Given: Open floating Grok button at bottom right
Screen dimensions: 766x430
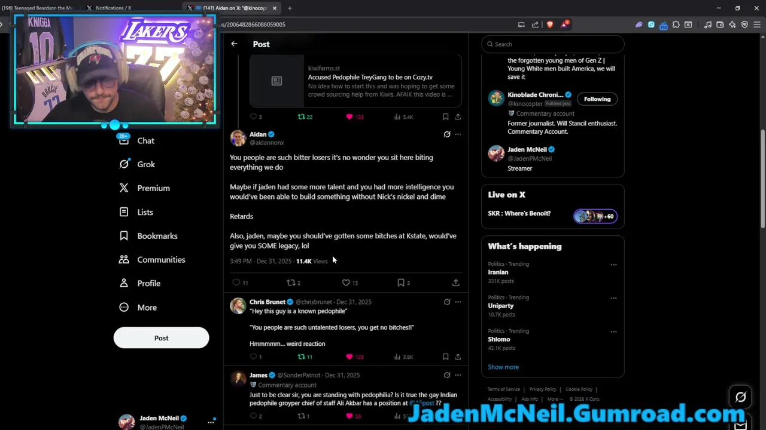Looking at the screenshot, I should click(740, 397).
